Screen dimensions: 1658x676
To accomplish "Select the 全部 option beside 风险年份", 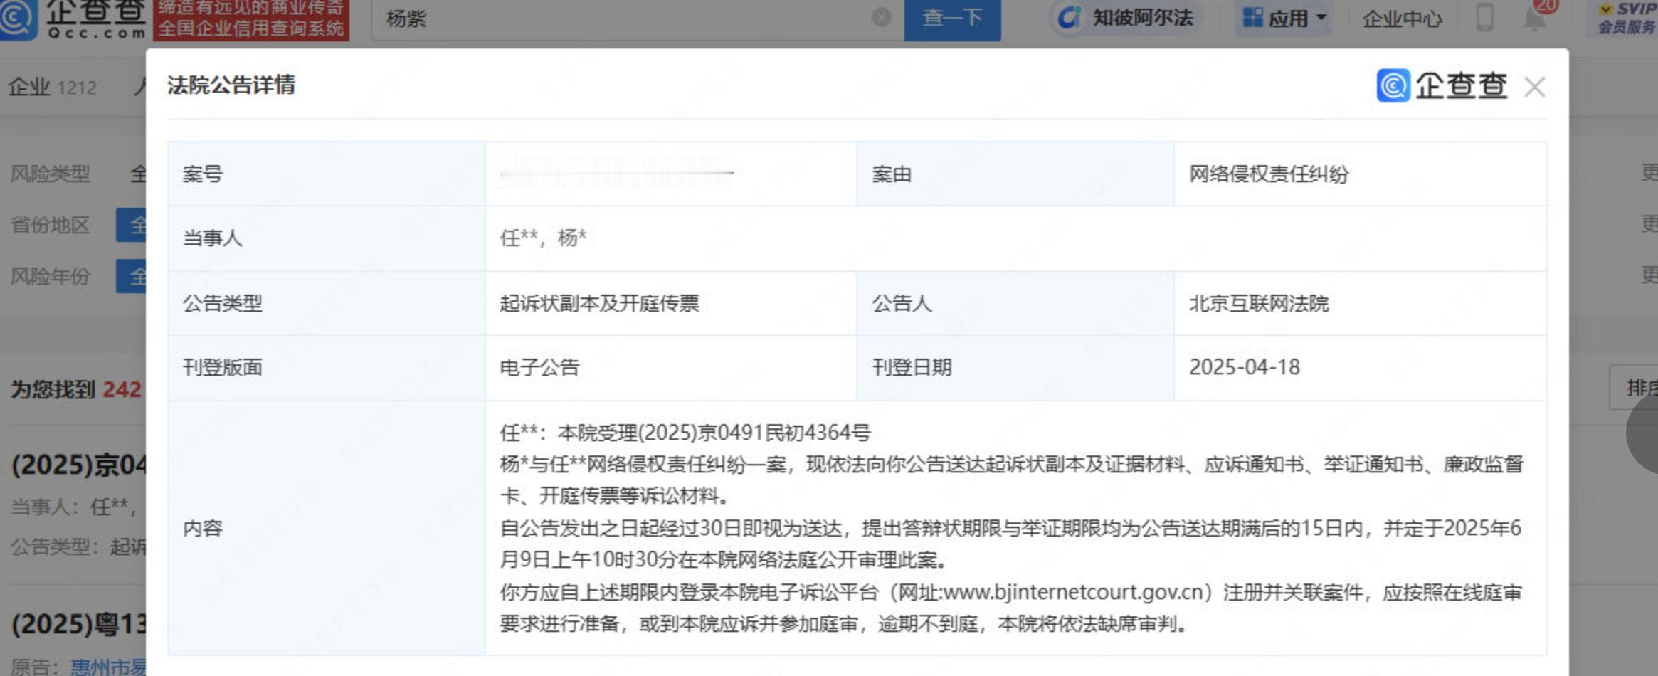I will point(132,276).
